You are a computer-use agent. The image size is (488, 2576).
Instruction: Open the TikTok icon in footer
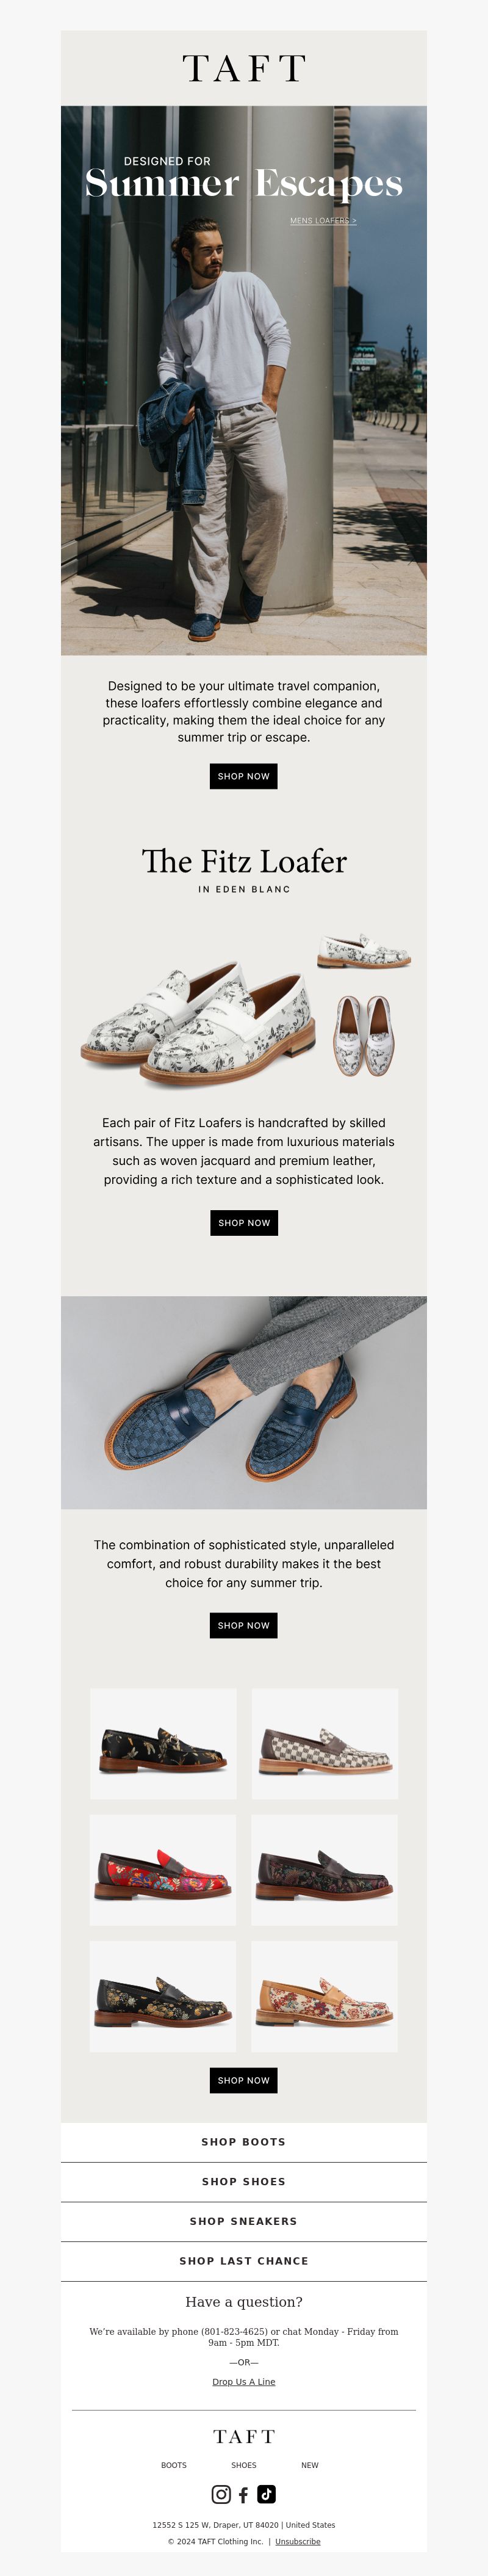tap(266, 2494)
